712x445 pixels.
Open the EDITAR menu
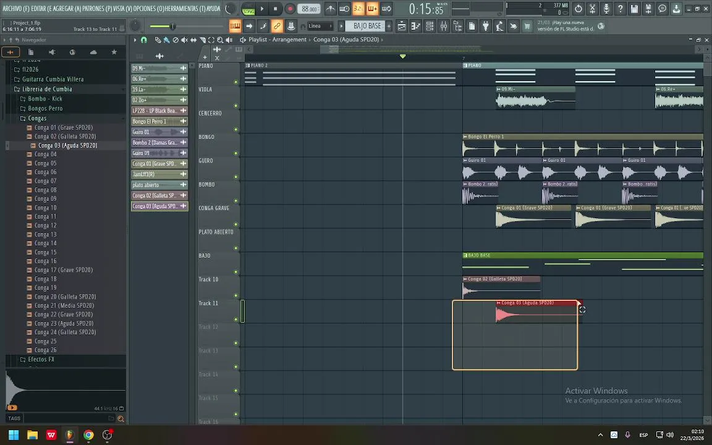click(x=43, y=9)
